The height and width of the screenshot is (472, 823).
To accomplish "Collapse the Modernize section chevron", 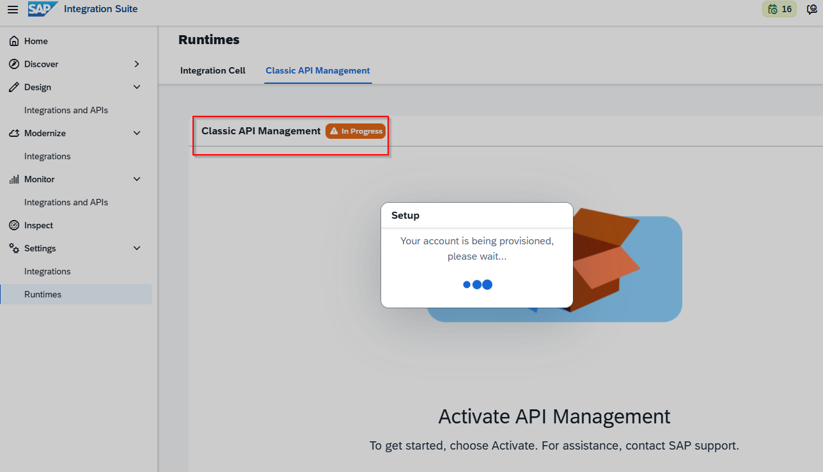I will [137, 133].
